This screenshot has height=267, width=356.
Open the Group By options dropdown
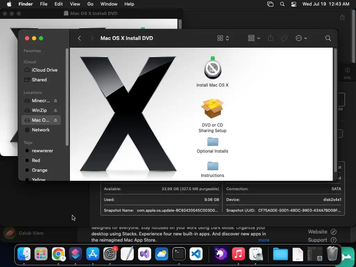point(254,38)
